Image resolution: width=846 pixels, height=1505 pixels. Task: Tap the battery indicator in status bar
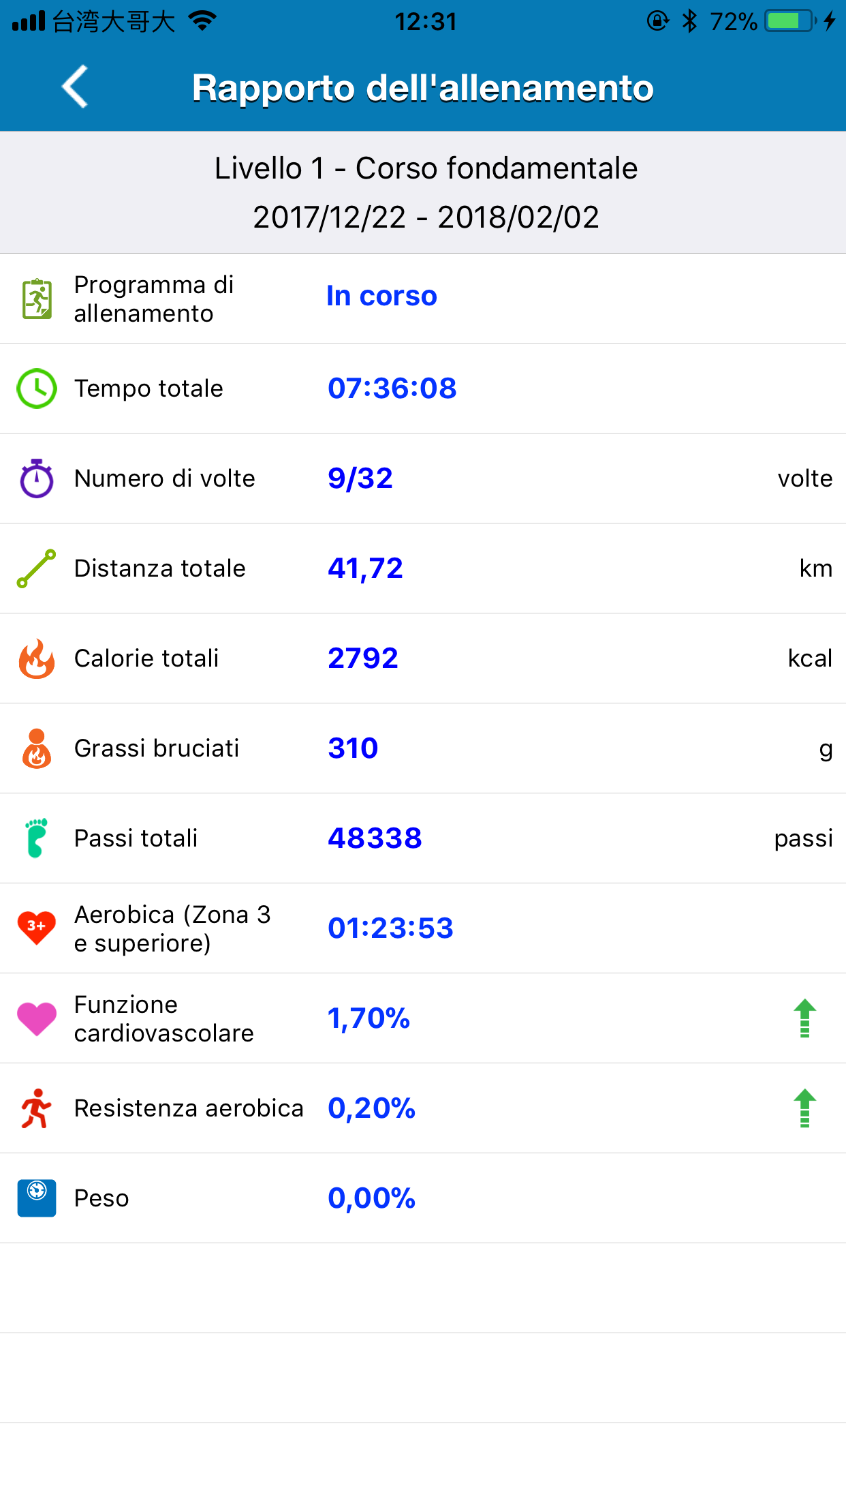pyautogui.click(x=790, y=21)
